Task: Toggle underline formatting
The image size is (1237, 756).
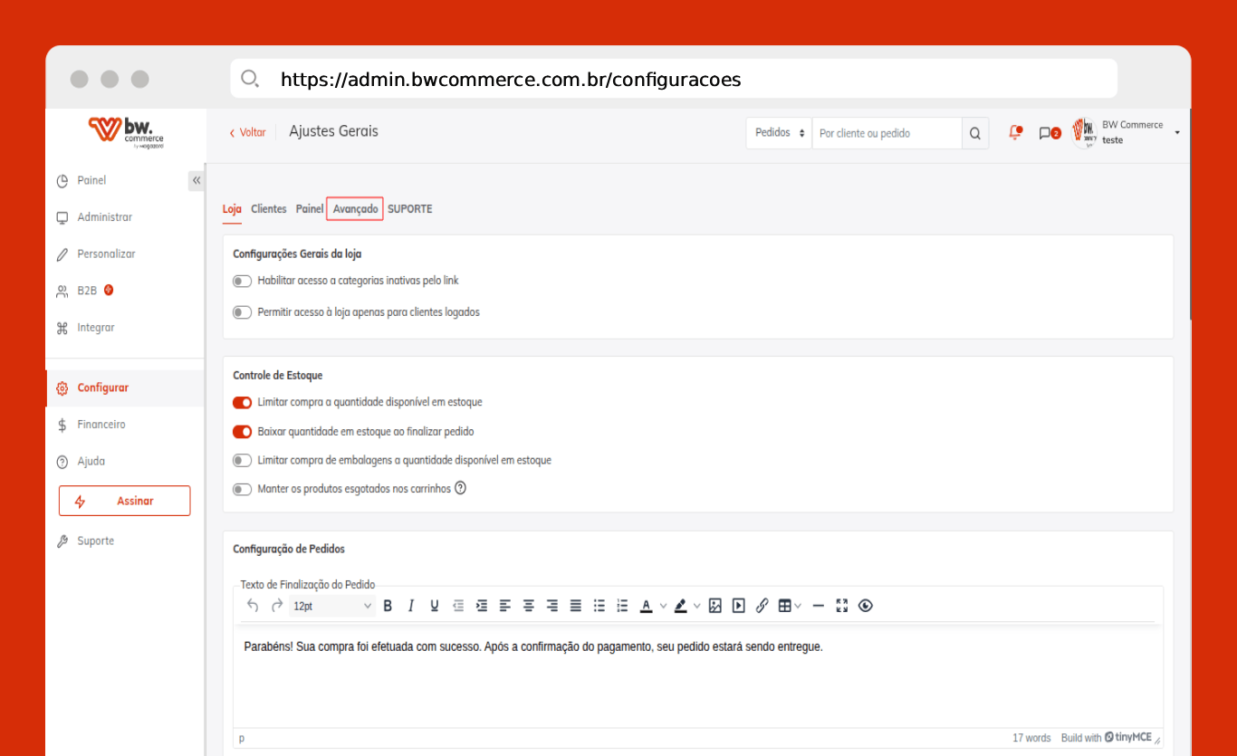Action: [x=435, y=606]
